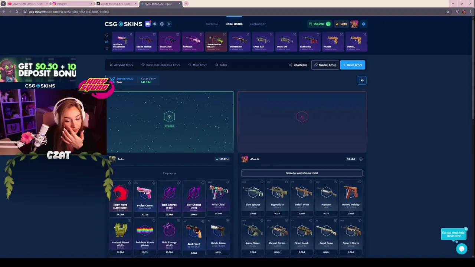Click the user avatar in site header

tap(354, 24)
